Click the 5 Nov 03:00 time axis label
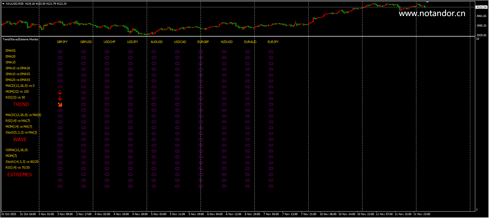Image resolution: width=489 pixels, height=218 pixels. tap(159, 214)
